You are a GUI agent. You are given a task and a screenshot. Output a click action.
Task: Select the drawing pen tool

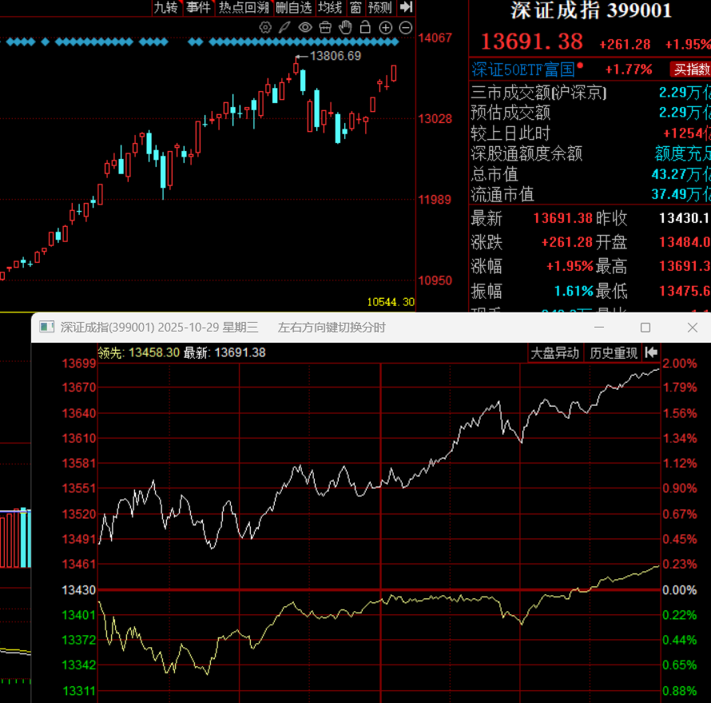pyautogui.click(x=285, y=28)
